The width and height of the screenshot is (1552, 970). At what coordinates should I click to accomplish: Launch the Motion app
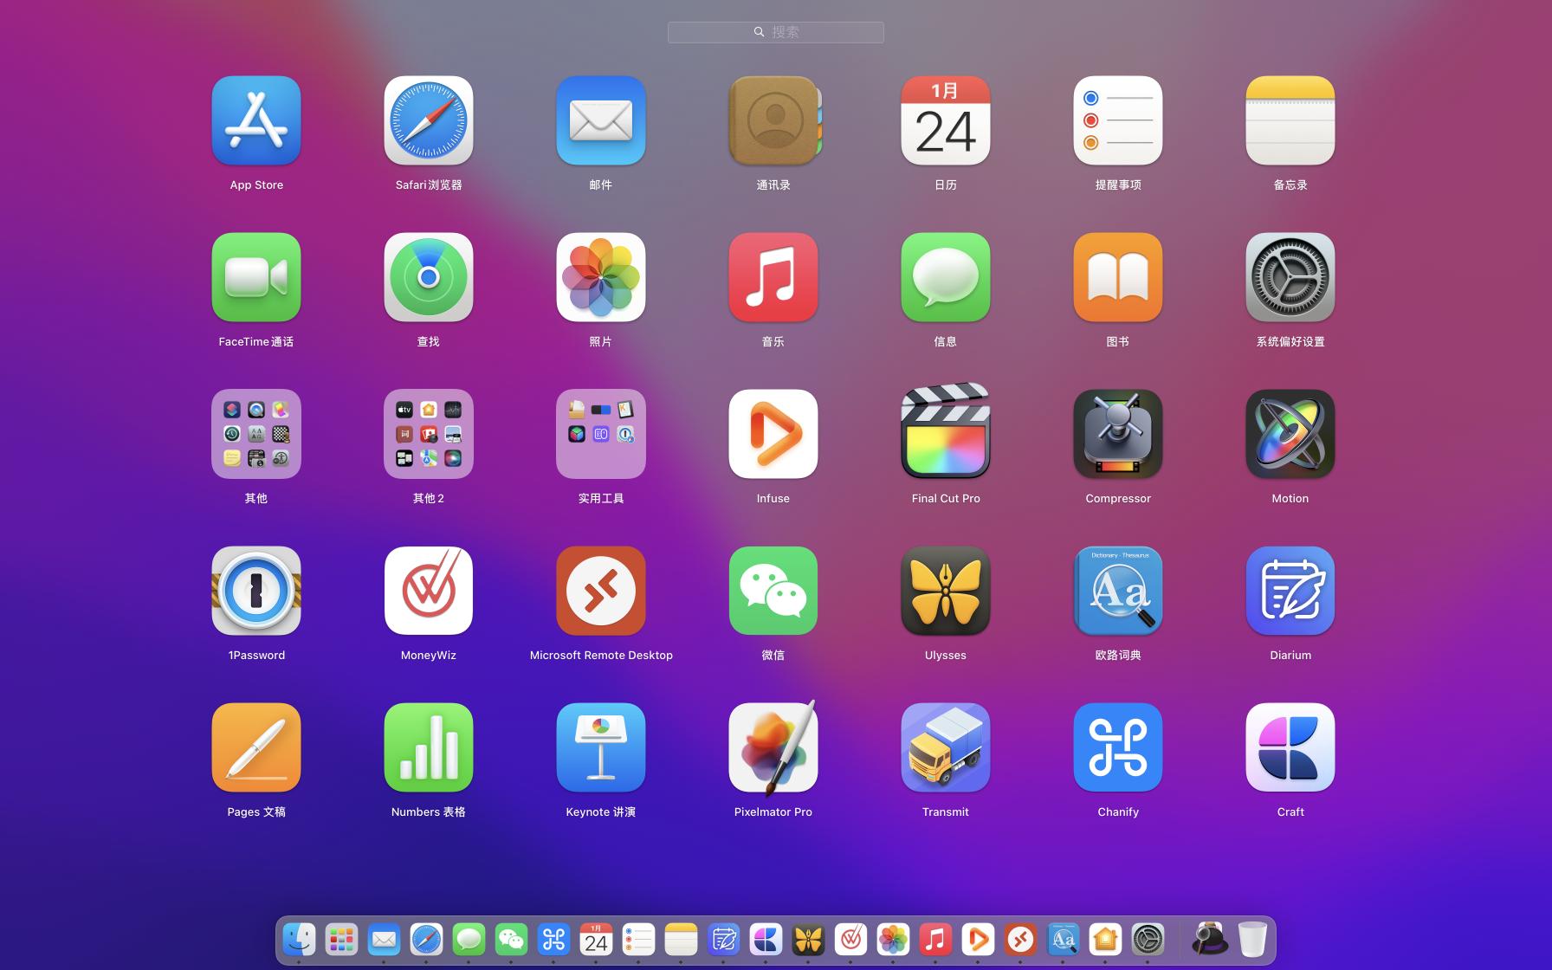click(x=1290, y=433)
